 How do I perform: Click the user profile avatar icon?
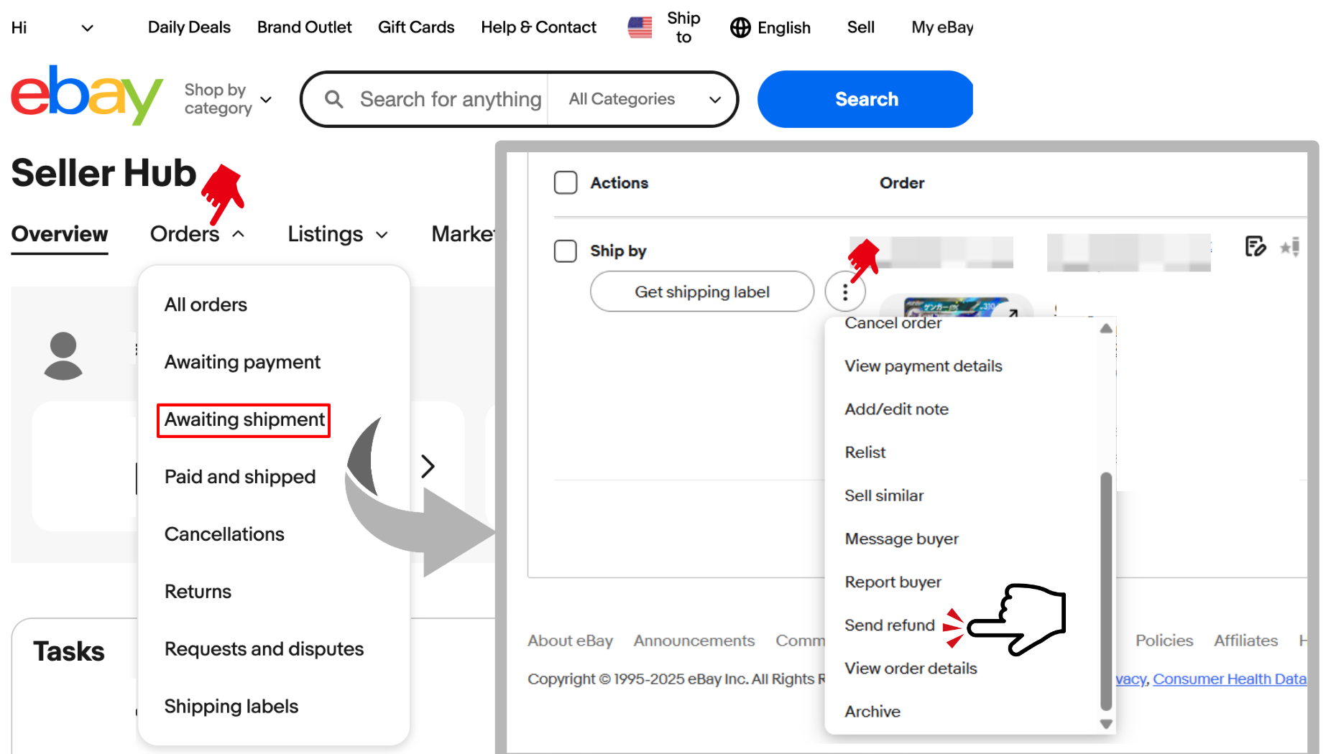click(63, 355)
